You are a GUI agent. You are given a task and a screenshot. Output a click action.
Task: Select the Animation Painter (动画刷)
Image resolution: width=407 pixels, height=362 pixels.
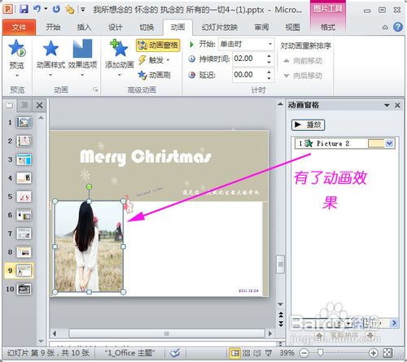[155, 75]
